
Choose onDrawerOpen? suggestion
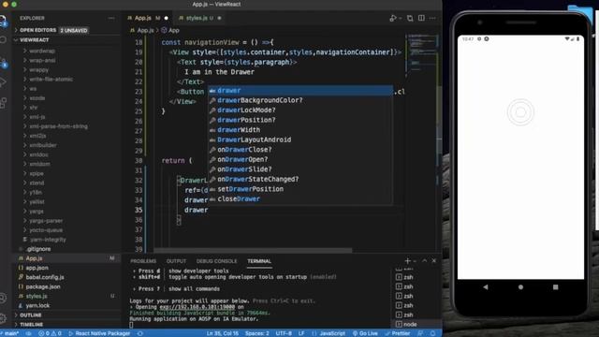click(x=300, y=160)
